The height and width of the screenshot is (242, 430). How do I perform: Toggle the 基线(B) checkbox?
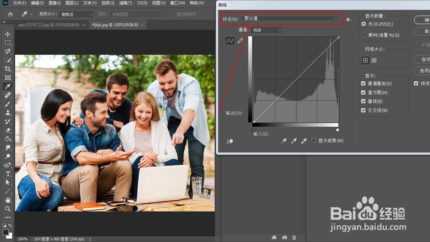[x=363, y=101]
